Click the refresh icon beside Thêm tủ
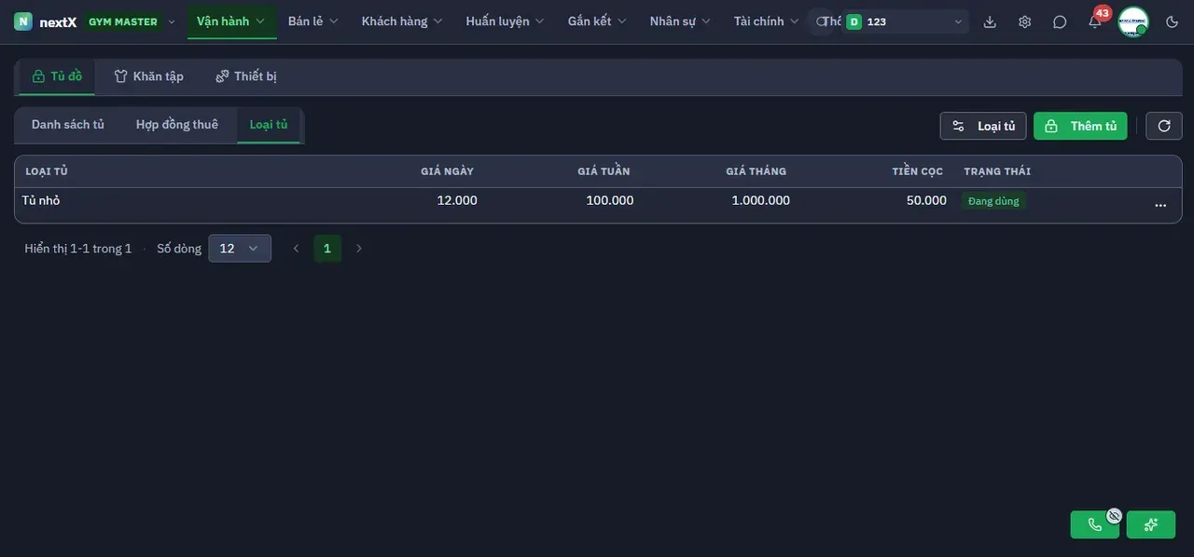Image resolution: width=1194 pixels, height=557 pixels. coord(1164,126)
